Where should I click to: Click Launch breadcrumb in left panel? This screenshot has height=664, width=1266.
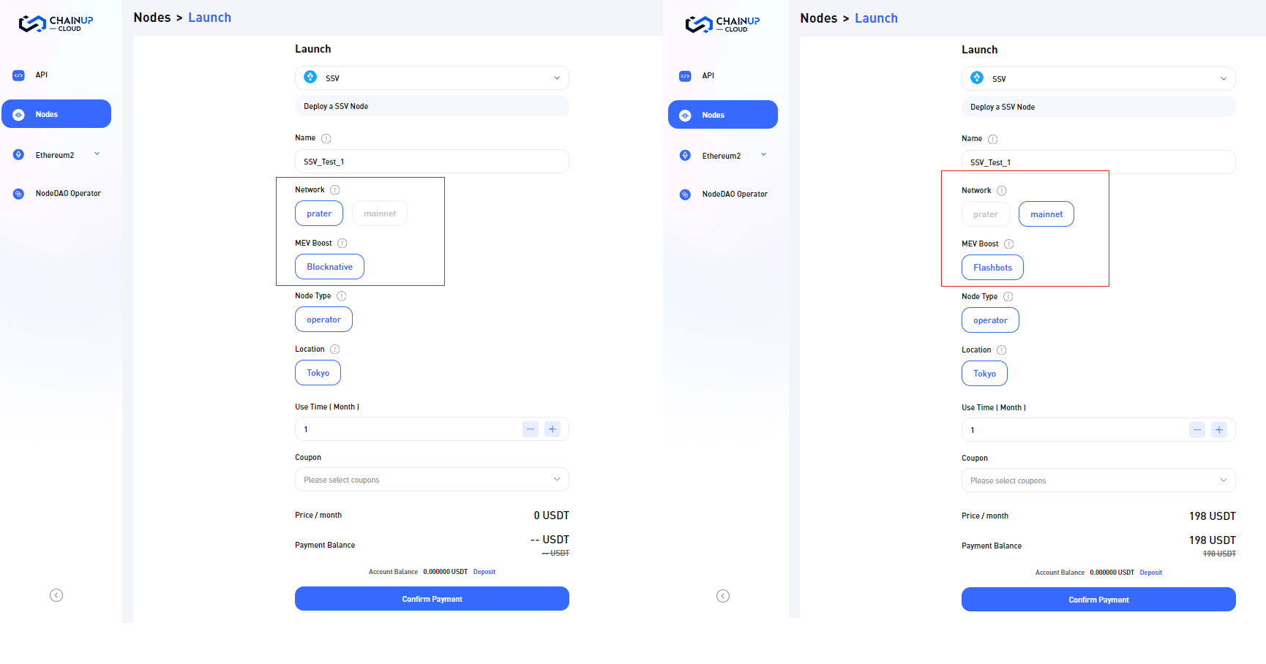pos(210,18)
